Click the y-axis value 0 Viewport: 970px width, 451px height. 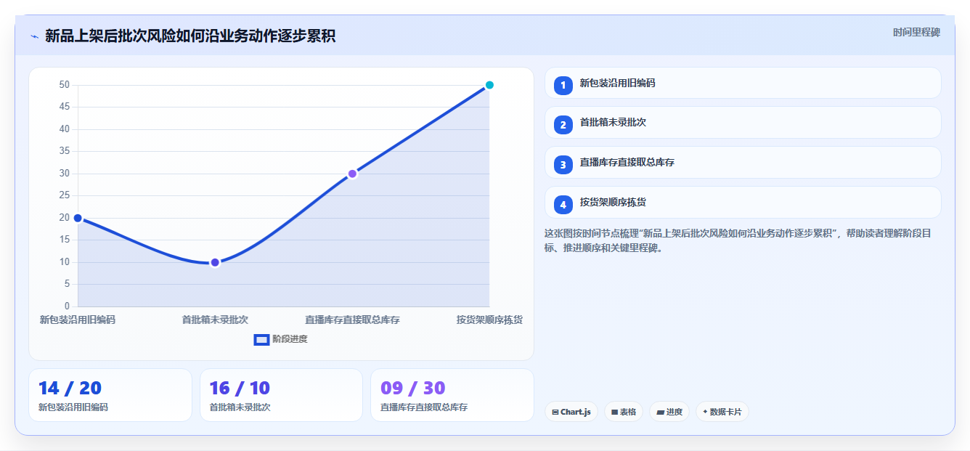coord(67,306)
